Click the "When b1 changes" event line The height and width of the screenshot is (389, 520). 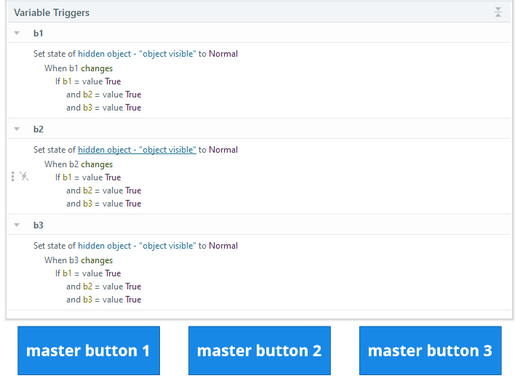coord(79,68)
